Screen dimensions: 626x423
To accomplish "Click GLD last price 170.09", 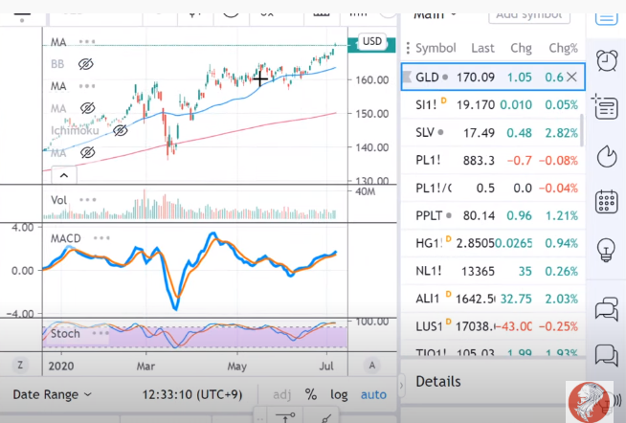I will [475, 77].
